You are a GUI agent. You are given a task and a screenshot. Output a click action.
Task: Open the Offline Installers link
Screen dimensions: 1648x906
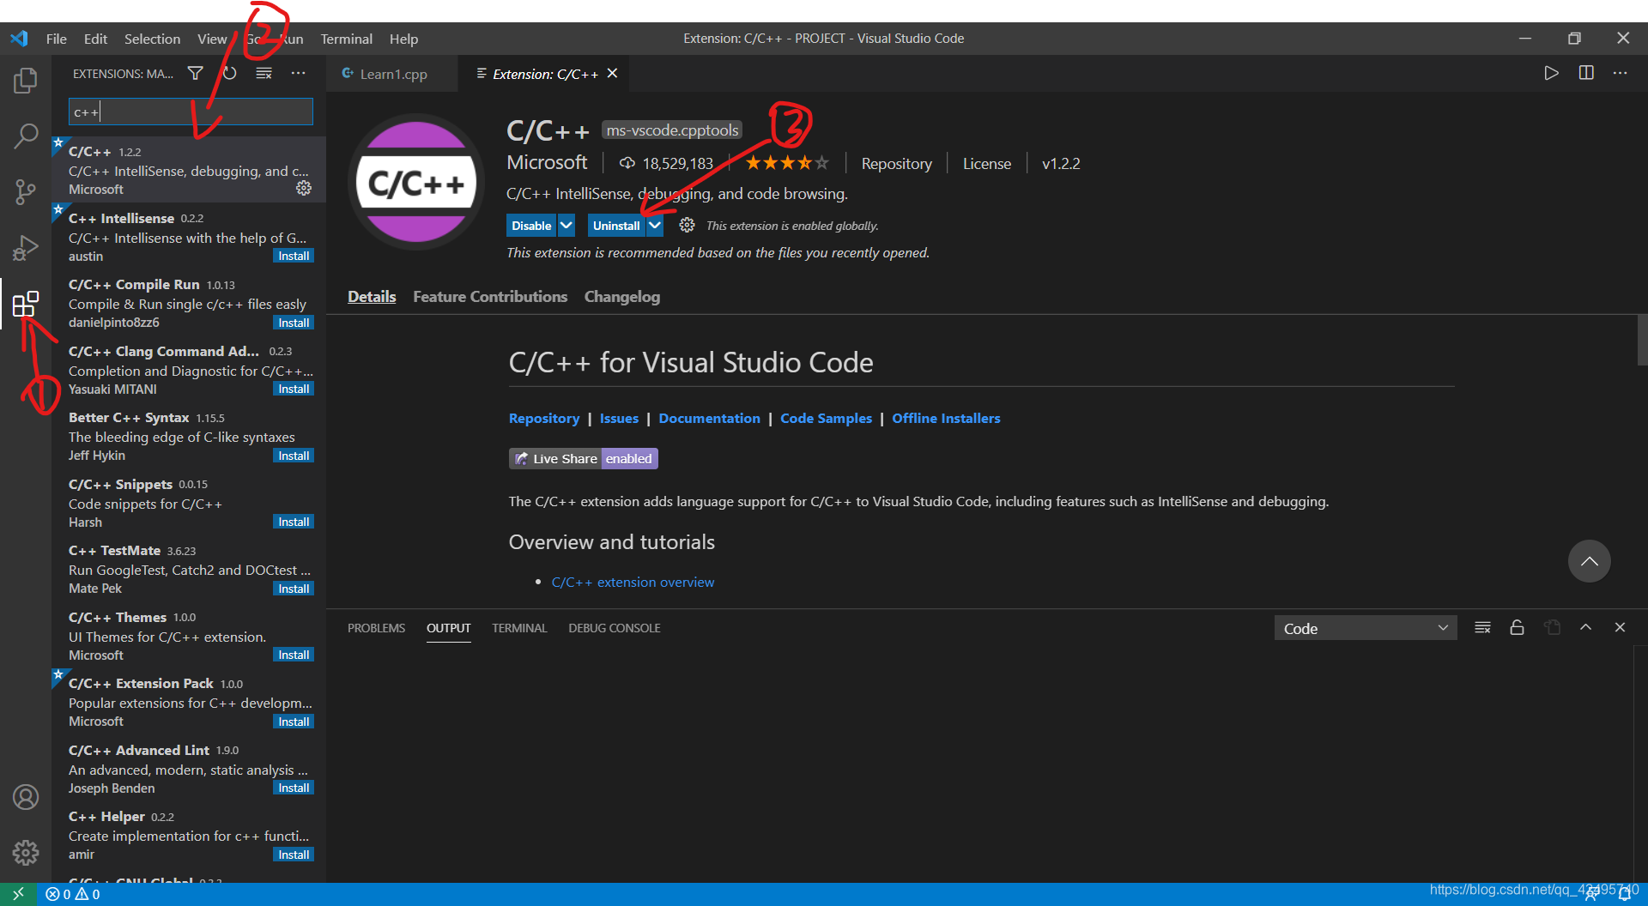point(946,418)
